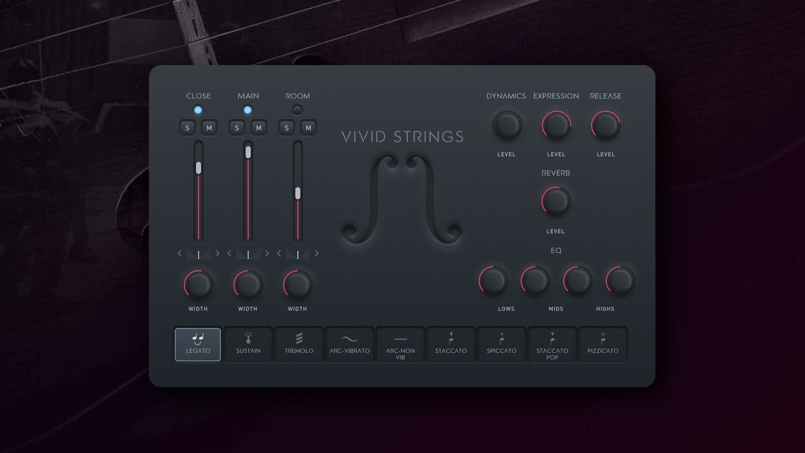Disable the Main mic power light
Screen dimensions: 805x453
point(248,110)
